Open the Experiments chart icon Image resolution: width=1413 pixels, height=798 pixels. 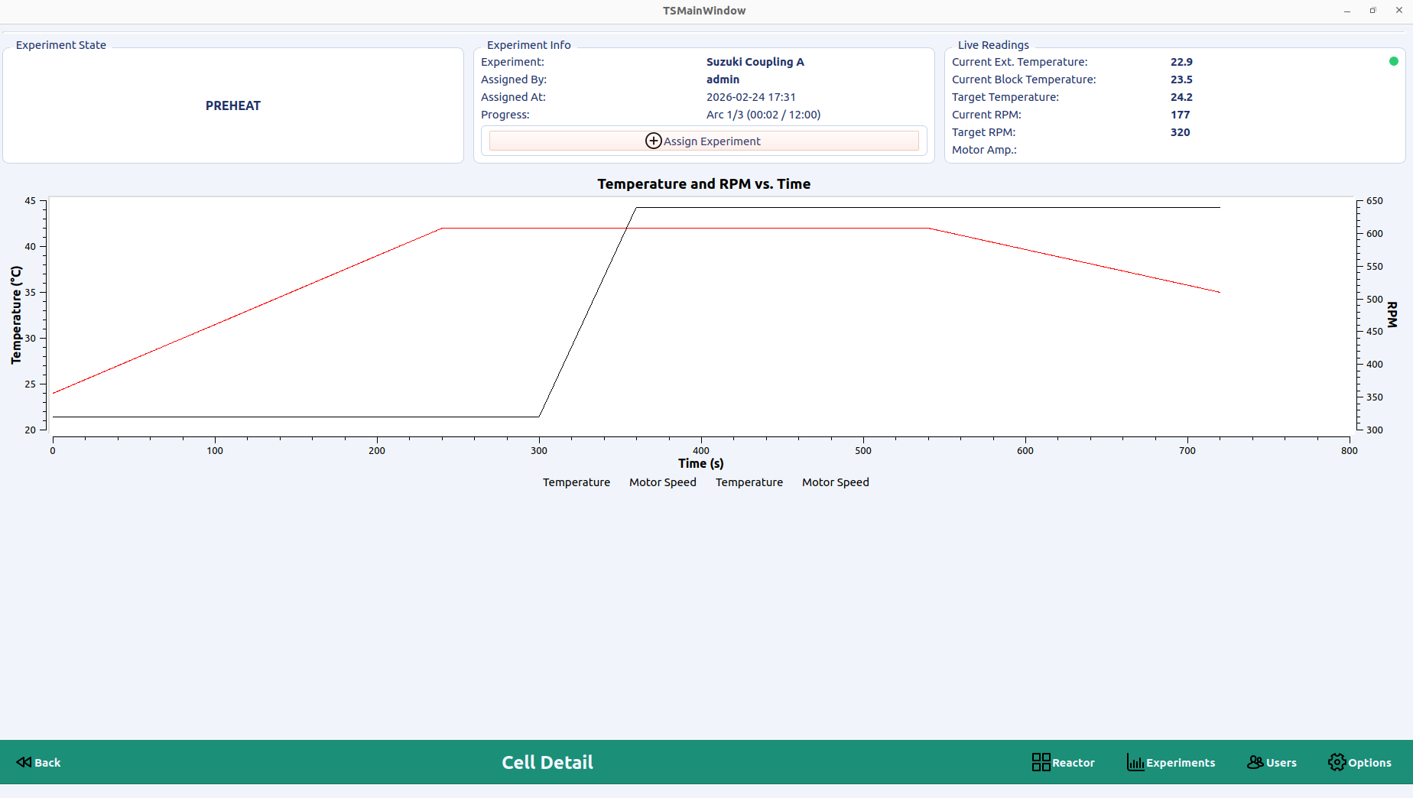point(1135,762)
